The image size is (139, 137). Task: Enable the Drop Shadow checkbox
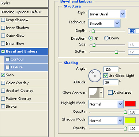(3, 20)
